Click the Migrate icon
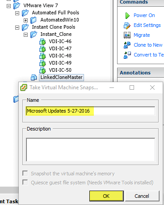 click(x=127, y=35)
